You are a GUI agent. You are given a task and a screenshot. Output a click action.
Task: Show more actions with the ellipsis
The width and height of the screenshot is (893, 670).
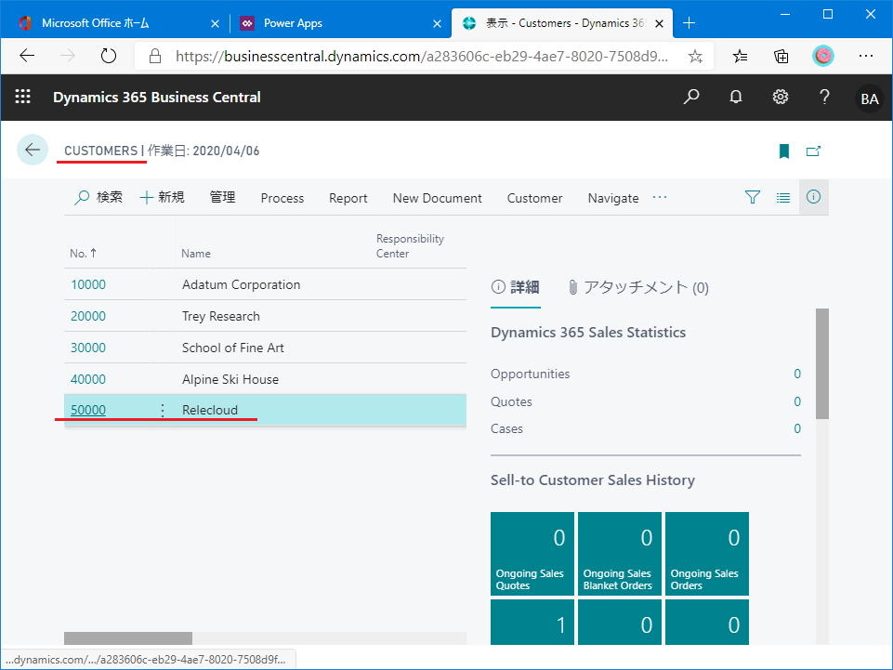660,197
